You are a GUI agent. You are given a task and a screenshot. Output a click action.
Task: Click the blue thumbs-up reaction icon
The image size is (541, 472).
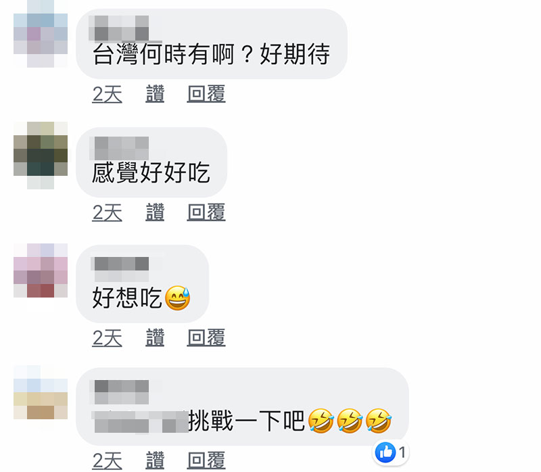[x=385, y=452]
